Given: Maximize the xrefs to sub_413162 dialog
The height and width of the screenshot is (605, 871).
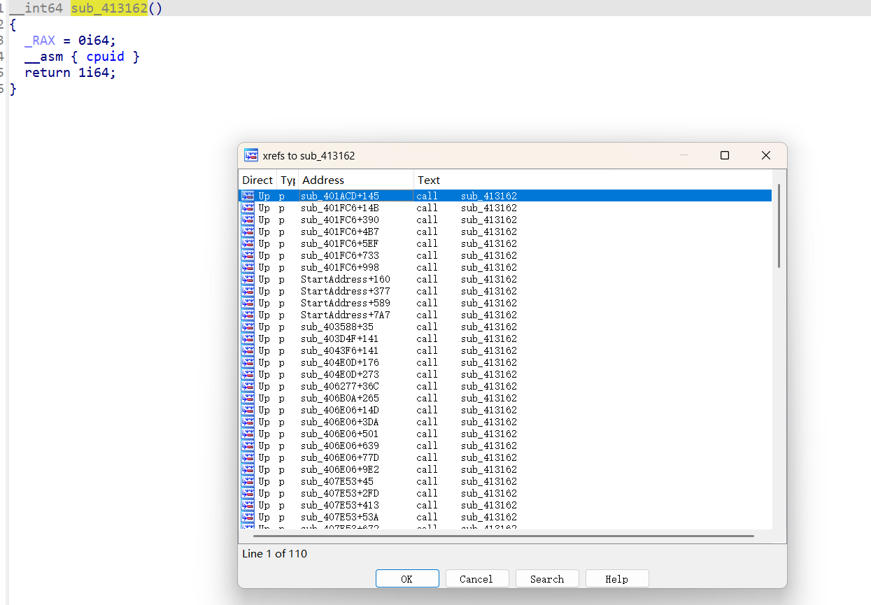Looking at the screenshot, I should [x=725, y=155].
